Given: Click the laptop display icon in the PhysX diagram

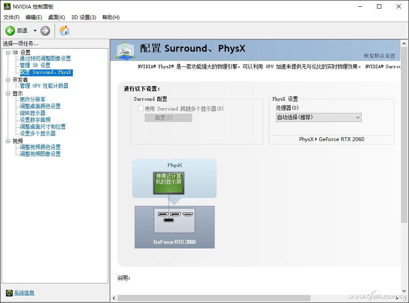Looking at the screenshot, I should pos(169,182).
